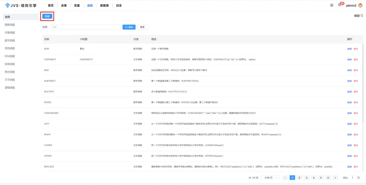The width and height of the screenshot is (366, 185).
Task: Edit the LEFT function row
Action: [x=349, y=124]
